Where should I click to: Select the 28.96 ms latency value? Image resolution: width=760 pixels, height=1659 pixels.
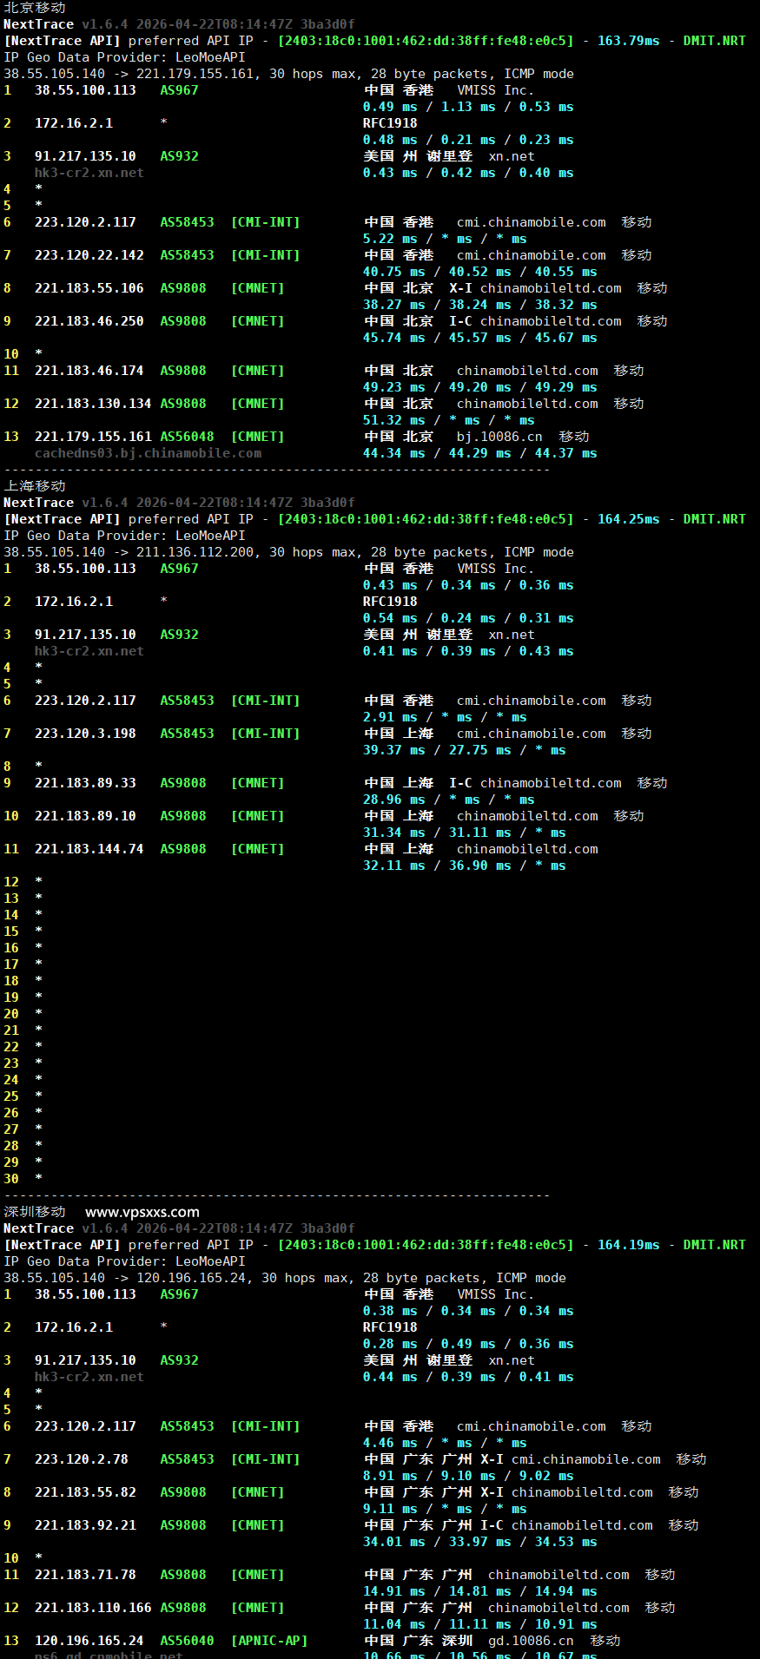pyautogui.click(x=394, y=800)
